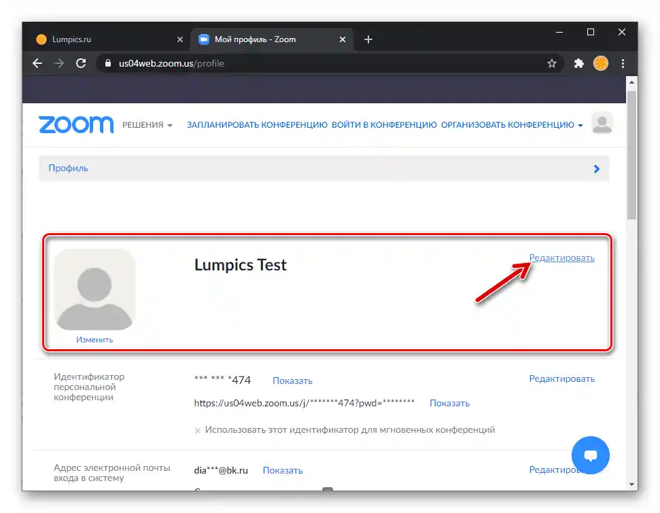Click Показать next to the meeting URL

point(449,403)
